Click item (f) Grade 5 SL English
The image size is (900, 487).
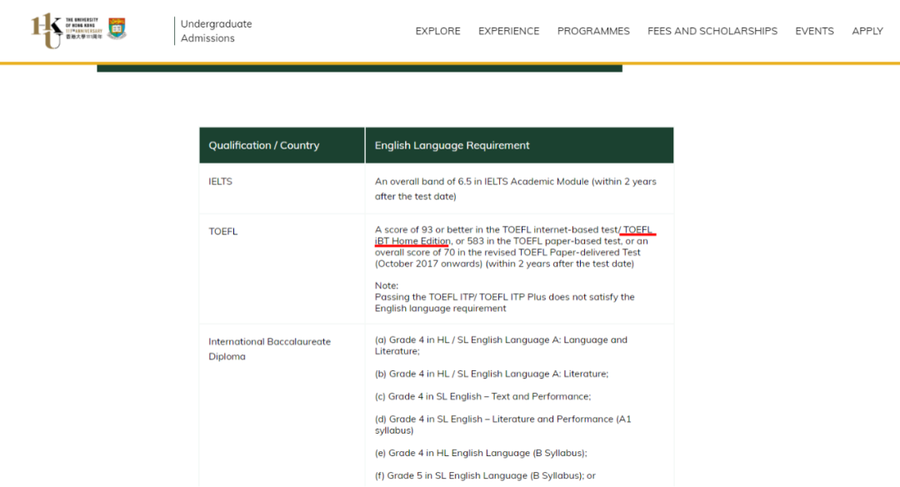(485, 475)
